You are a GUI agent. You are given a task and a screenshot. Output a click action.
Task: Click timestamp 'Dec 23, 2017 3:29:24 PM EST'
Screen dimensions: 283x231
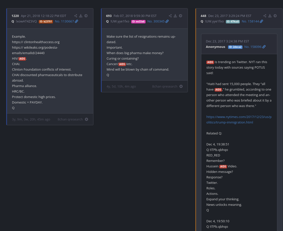point(230,16)
